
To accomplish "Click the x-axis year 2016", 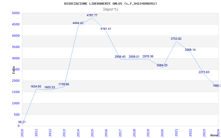I will 106,133.
